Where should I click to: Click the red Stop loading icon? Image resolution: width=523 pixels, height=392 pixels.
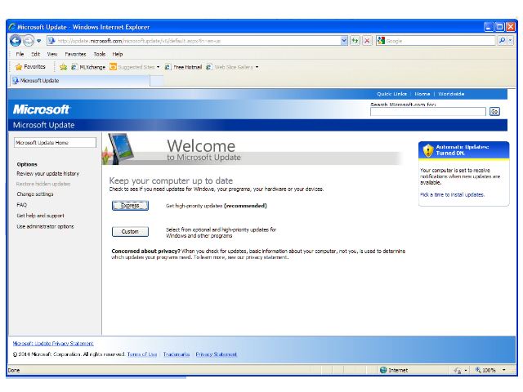[x=367, y=41]
